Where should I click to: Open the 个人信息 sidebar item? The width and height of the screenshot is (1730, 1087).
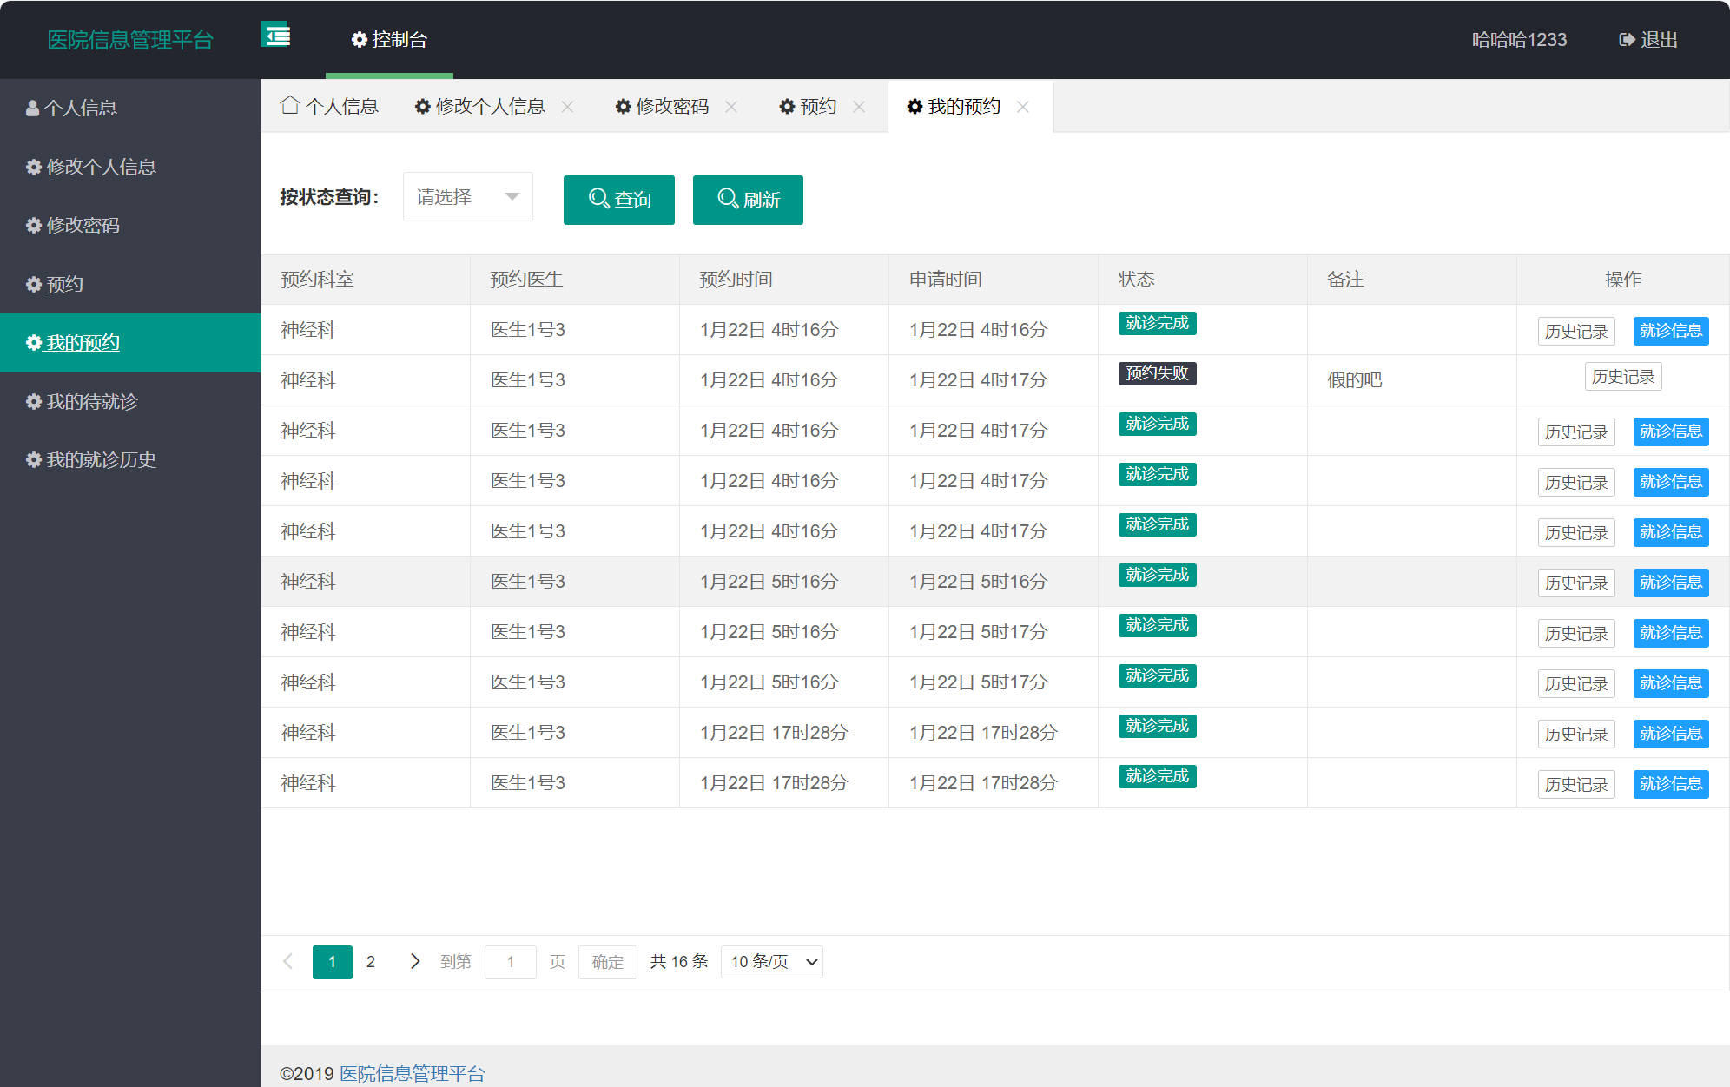(x=83, y=108)
